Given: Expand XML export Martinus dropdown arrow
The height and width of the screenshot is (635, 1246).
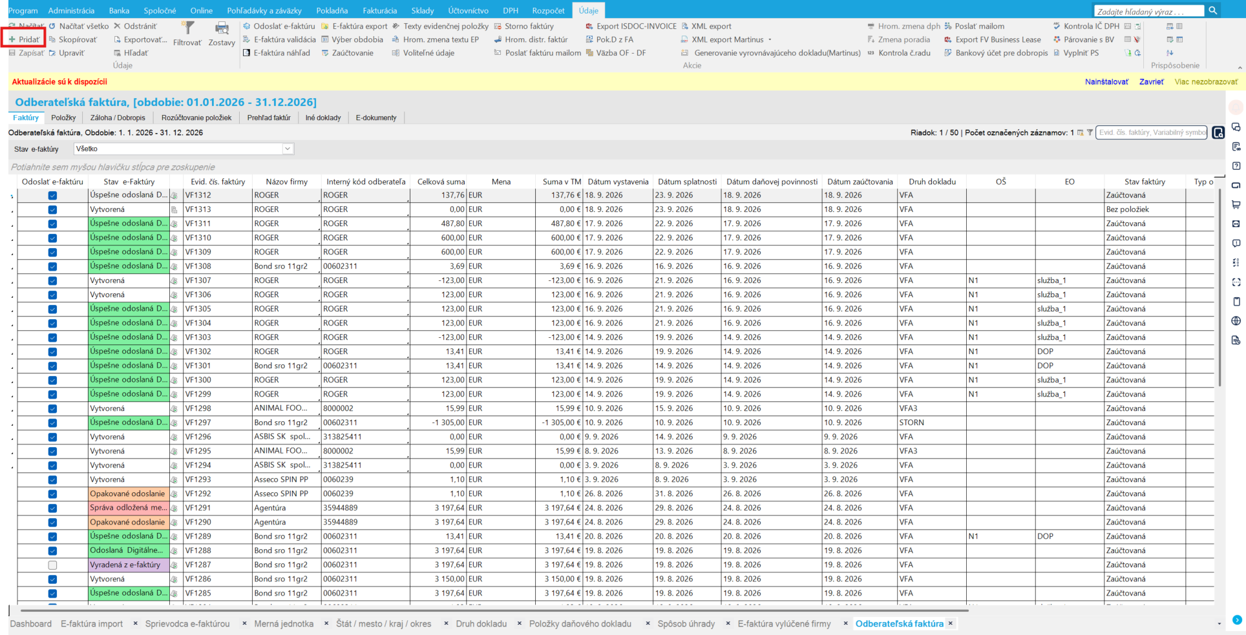Looking at the screenshot, I should [x=770, y=40].
